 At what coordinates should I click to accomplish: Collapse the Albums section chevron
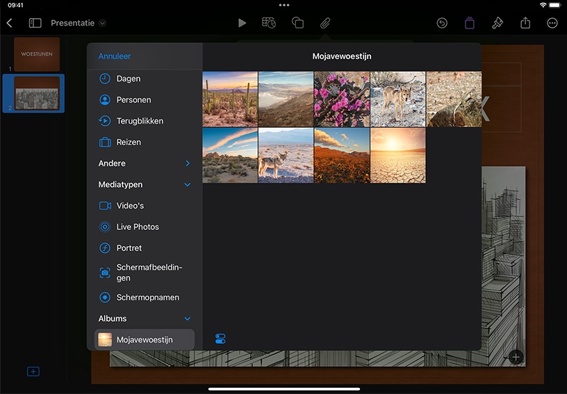point(188,319)
